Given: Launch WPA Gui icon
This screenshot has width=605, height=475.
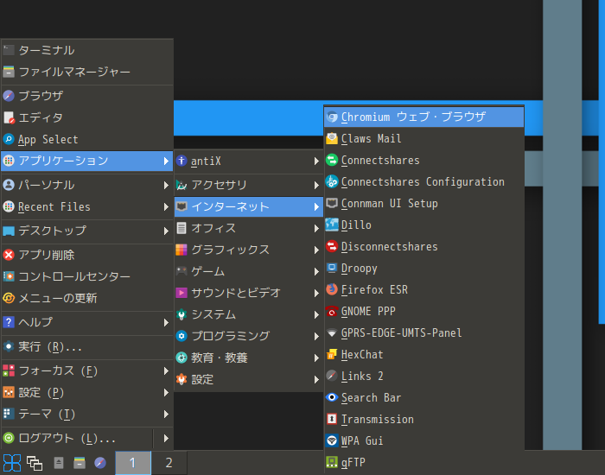Looking at the screenshot, I should (332, 440).
